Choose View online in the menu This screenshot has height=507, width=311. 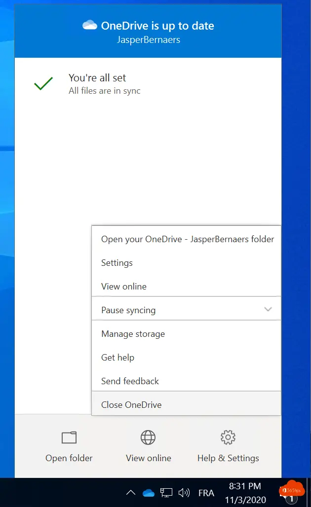point(187,286)
